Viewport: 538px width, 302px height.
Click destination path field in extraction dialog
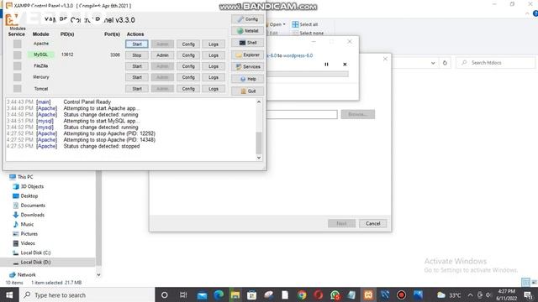pyautogui.click(x=302, y=114)
